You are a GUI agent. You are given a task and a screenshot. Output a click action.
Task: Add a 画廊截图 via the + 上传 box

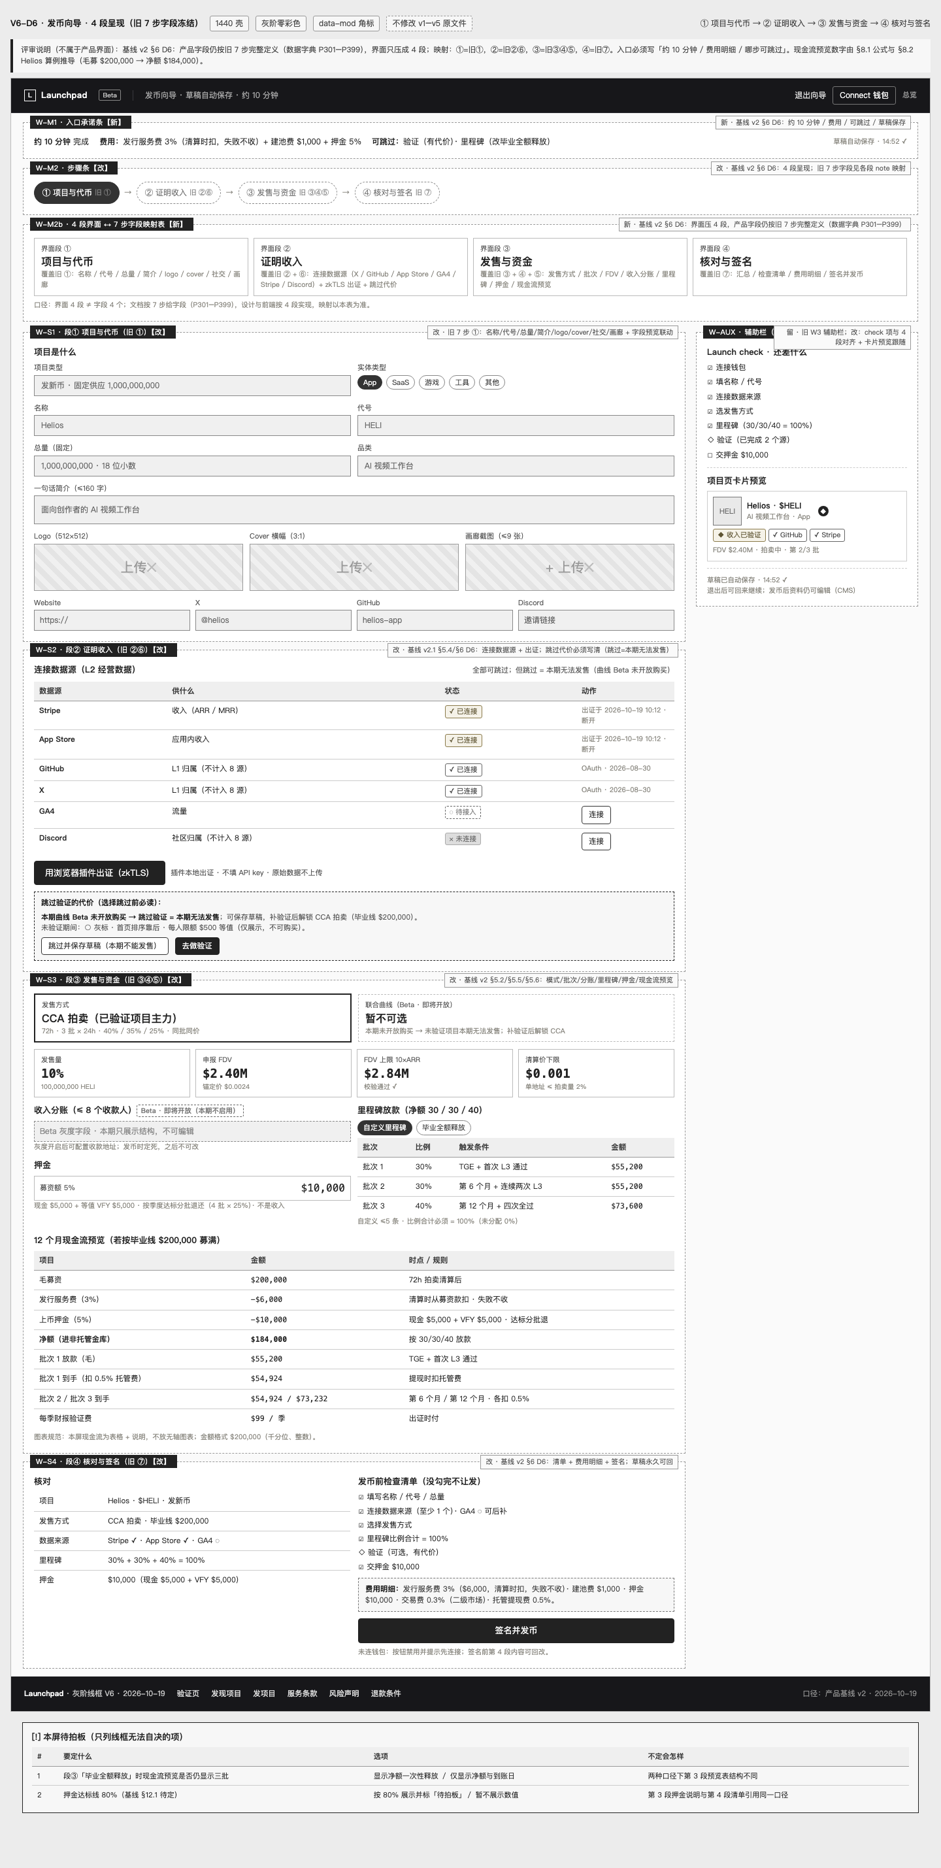coord(569,567)
